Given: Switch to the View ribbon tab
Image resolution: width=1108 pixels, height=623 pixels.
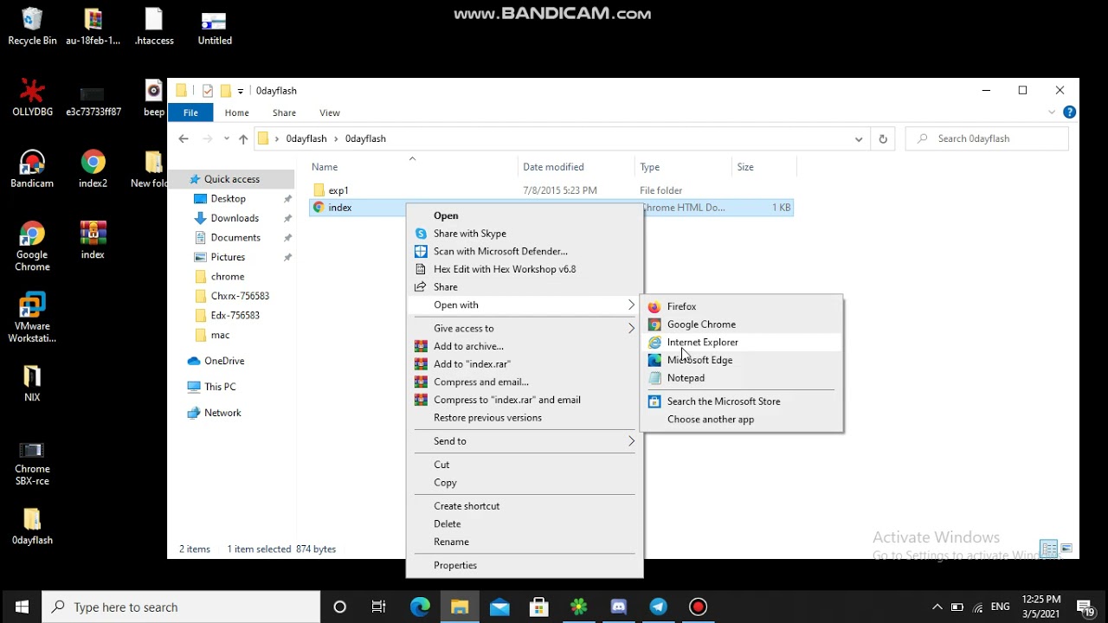Looking at the screenshot, I should 330,112.
